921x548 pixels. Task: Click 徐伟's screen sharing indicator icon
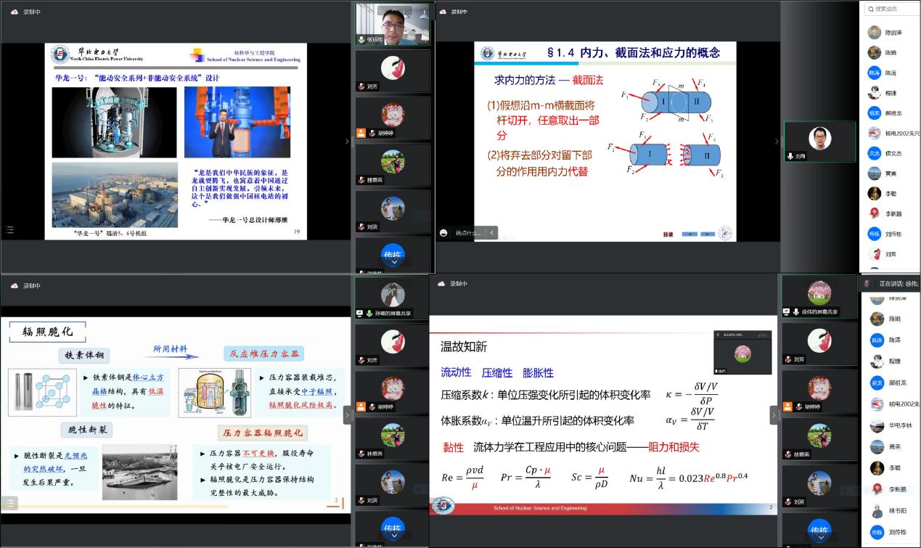click(x=787, y=311)
